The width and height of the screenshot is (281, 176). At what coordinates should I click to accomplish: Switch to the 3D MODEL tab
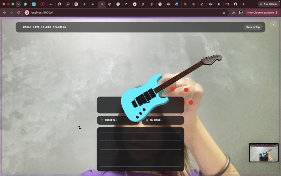pos(163,120)
